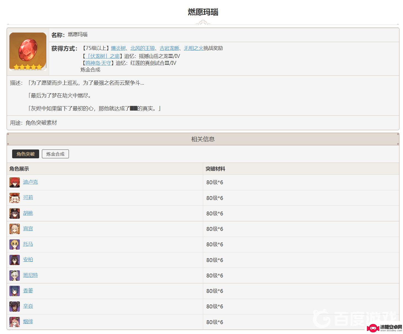Open 烟绯 character name link
Viewport: 403px width, 334px height.
coord(28,322)
